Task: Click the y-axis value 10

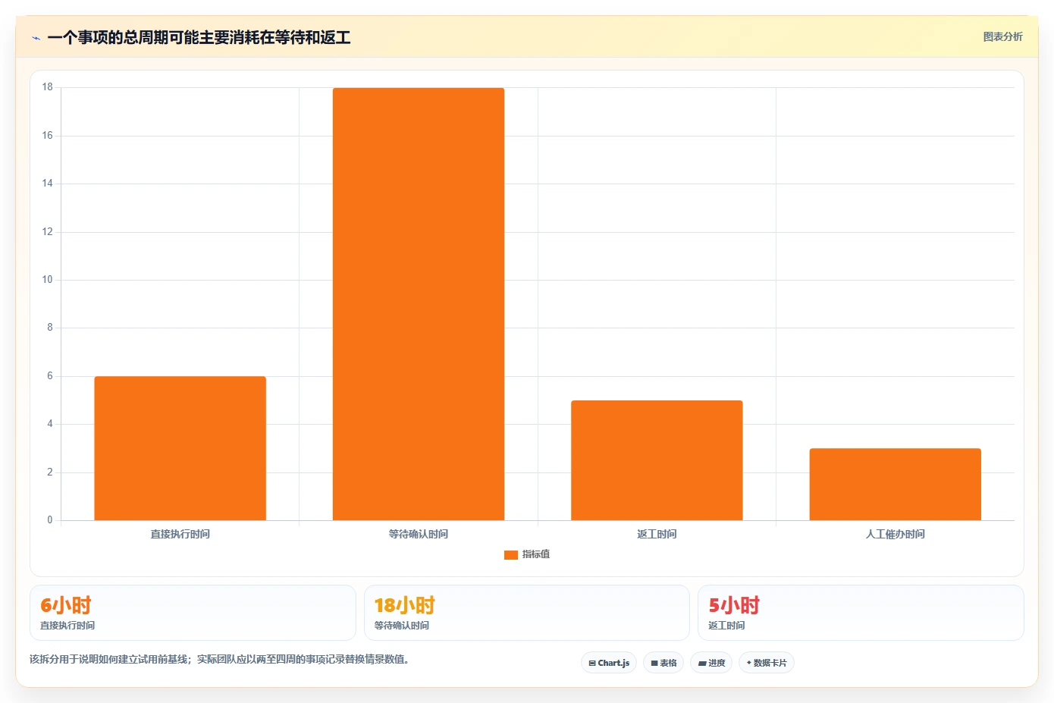Action: coord(48,280)
